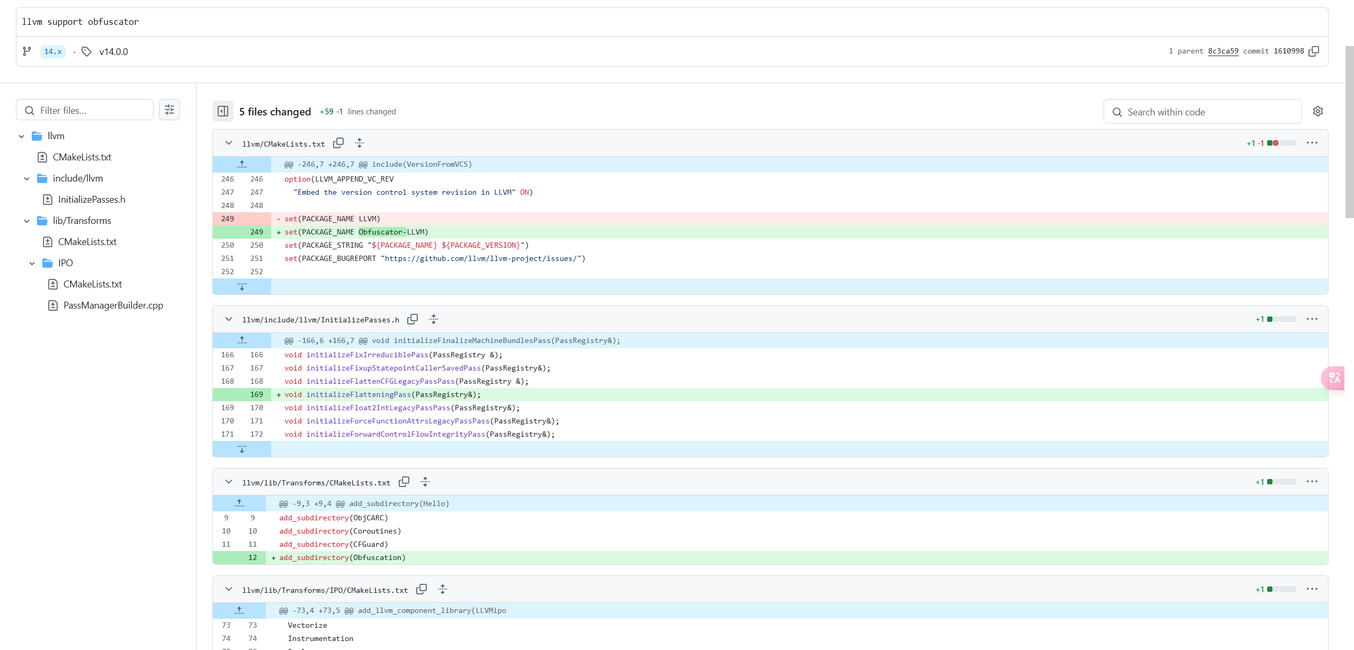Expand lines above in InitializePasses.h diff
1354x650 pixels.
pyautogui.click(x=242, y=340)
